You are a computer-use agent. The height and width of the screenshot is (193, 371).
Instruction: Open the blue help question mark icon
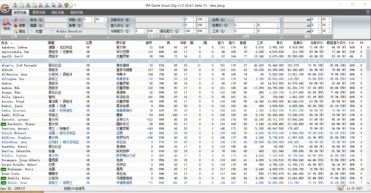(x=368, y=12)
